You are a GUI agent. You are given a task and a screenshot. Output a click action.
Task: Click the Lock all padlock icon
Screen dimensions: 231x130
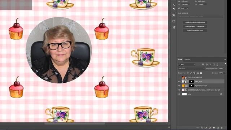click(201, 73)
